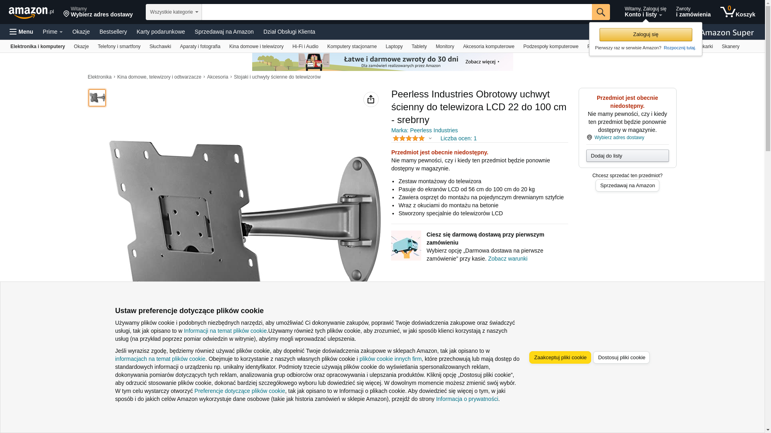Open the hamburger Menu icon
The width and height of the screenshot is (771, 433).
click(21, 32)
